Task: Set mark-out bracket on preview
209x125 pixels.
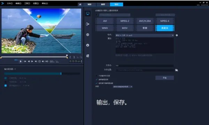Action: pyautogui.click(x=74, y=57)
